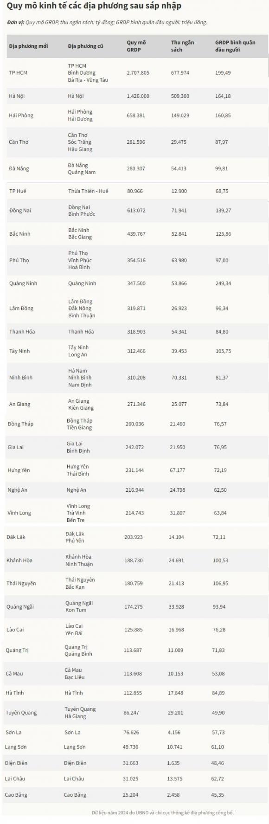Click Đà Nẵng budget revenue 54.413
The width and height of the screenshot is (269, 824).
[179, 168]
